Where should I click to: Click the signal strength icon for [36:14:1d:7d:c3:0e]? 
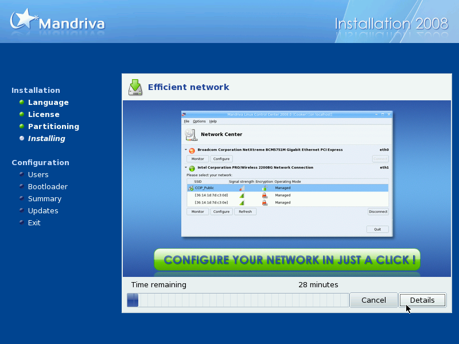[242, 202]
